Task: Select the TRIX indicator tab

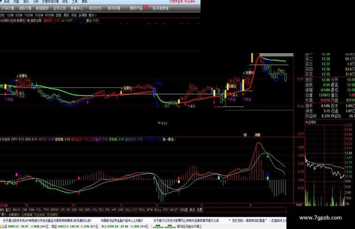Action: pyautogui.click(x=46, y=210)
